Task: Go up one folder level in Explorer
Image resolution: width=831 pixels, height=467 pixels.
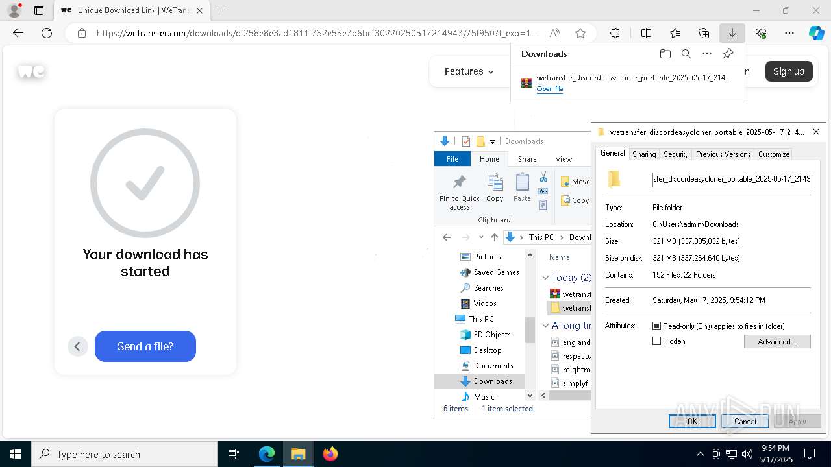Action: (x=495, y=237)
